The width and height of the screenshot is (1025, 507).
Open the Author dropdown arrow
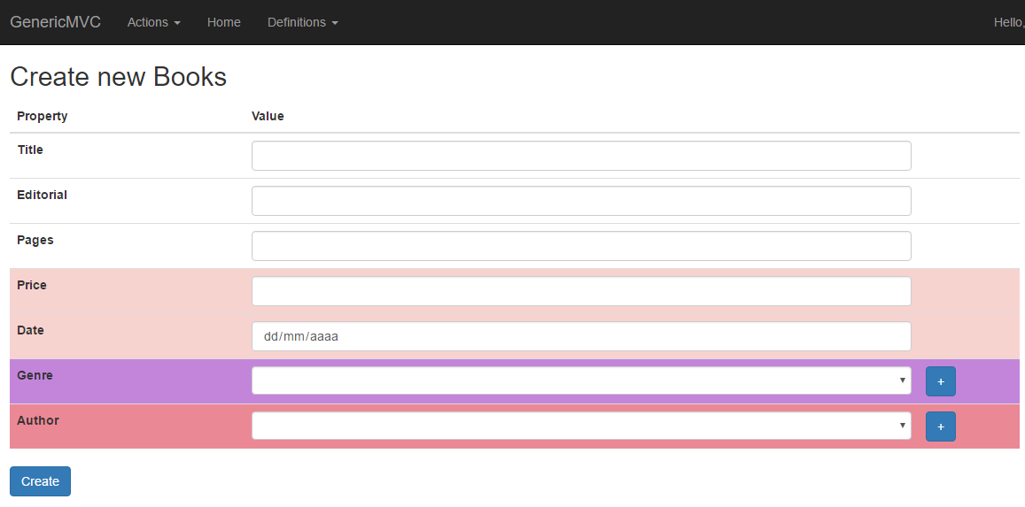click(902, 426)
